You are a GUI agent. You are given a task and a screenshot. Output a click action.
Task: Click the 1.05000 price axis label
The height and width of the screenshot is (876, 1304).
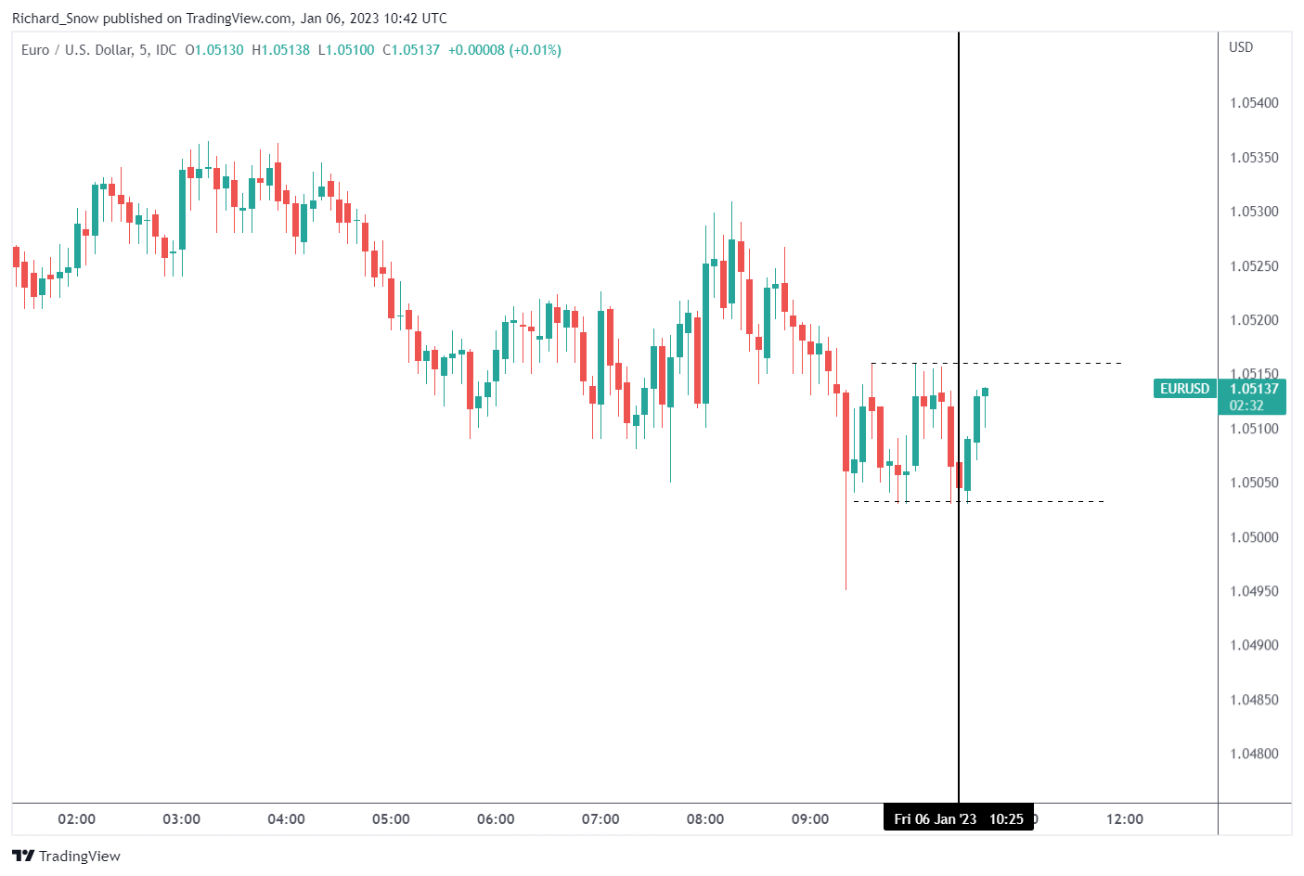(1254, 537)
